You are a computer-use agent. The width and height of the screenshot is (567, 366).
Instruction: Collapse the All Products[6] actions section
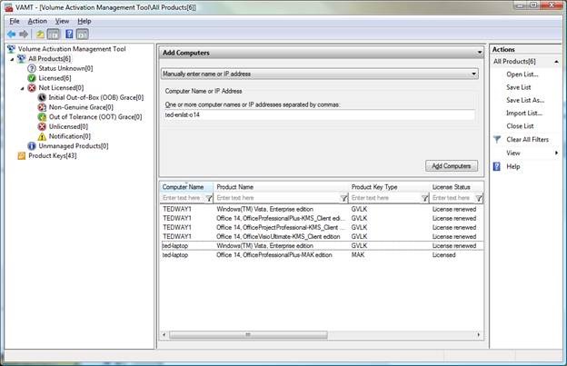pyautogui.click(x=556, y=62)
